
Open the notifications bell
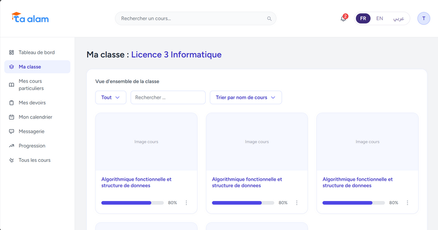[x=344, y=19]
